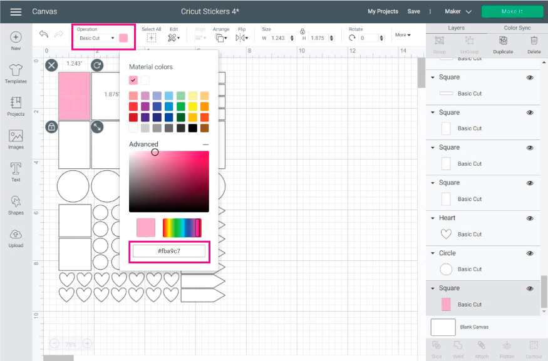548x361 pixels.
Task: Click the X delete handle on pink square
Action: point(51,65)
